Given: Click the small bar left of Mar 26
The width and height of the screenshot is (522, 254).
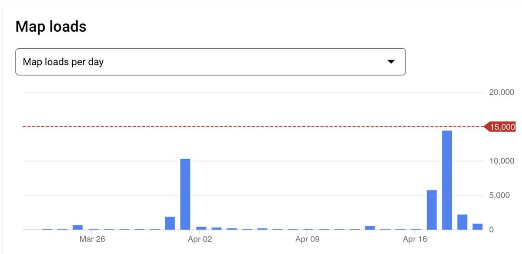Looking at the screenshot, I should (77, 227).
